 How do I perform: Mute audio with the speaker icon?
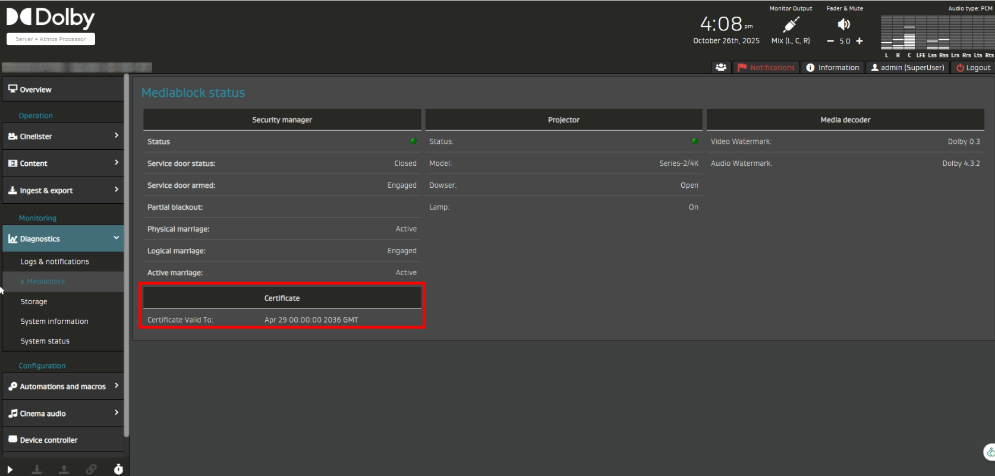pyautogui.click(x=844, y=24)
